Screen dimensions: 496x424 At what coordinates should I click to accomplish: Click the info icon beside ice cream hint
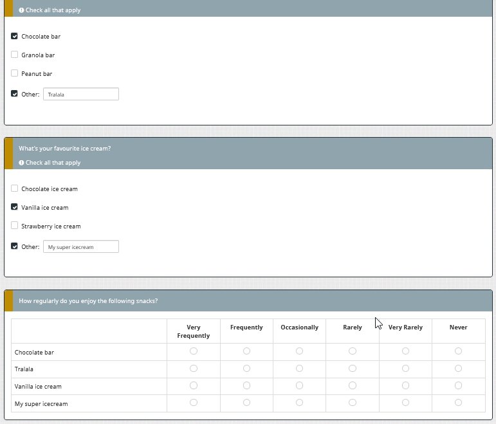[21, 163]
